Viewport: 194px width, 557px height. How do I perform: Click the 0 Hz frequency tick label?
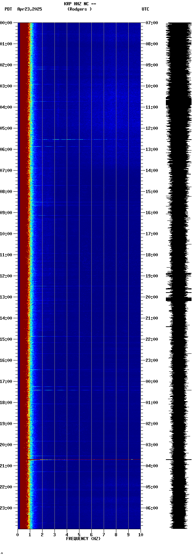(18, 535)
